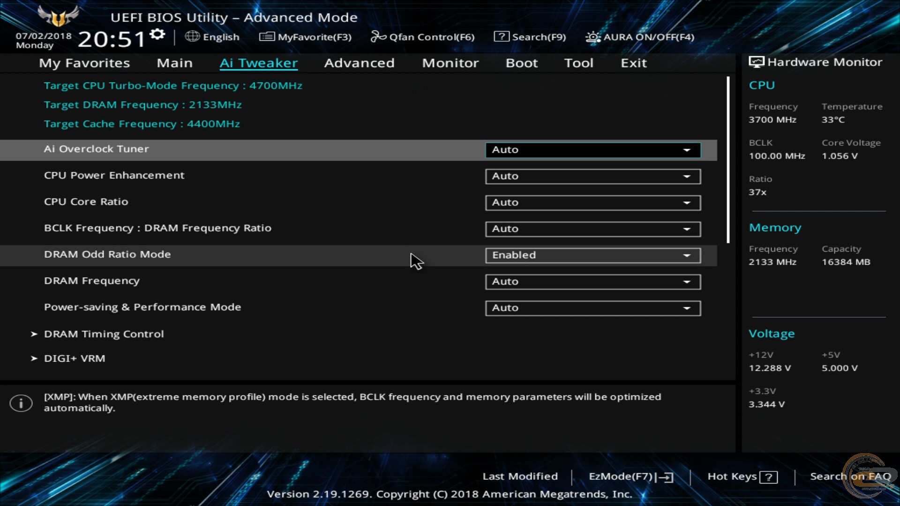Screen dimensions: 900x506
Task: Open Last Modified settings view
Action: point(520,476)
